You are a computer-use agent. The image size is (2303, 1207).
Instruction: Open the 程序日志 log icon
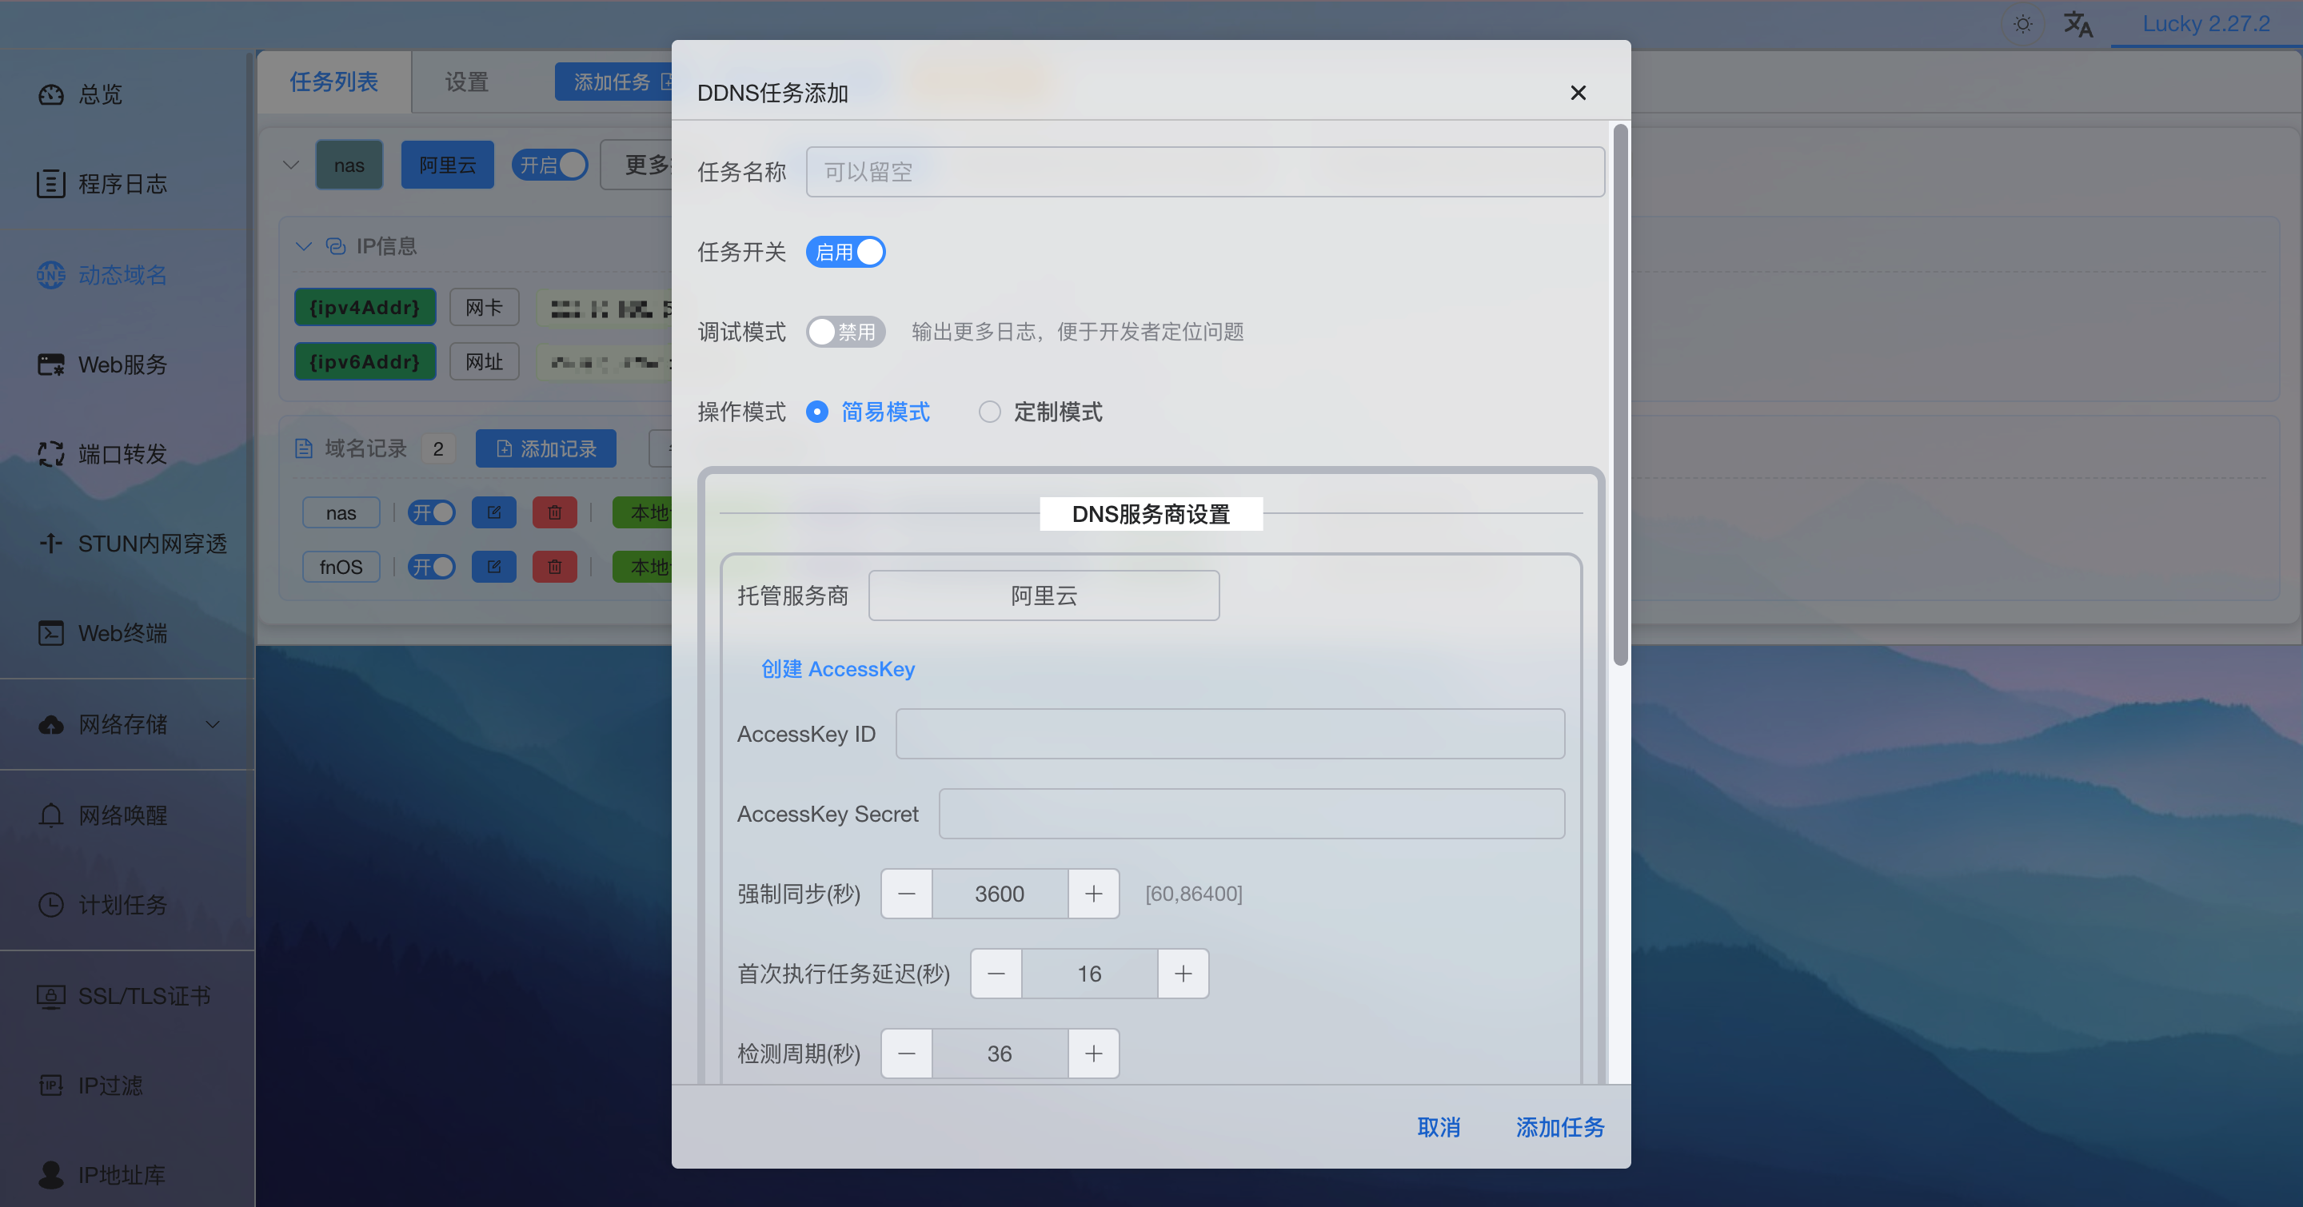click(x=51, y=184)
